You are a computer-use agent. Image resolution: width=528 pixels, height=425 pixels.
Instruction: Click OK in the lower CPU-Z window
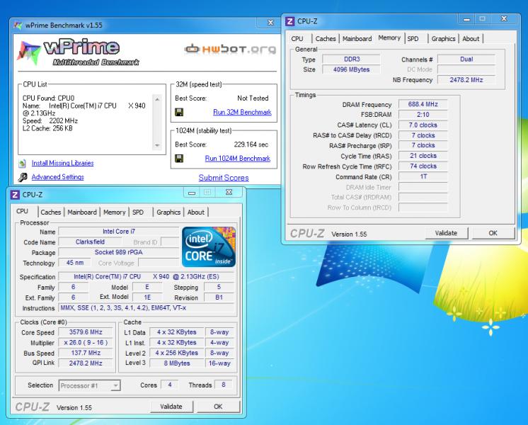pos(218,407)
